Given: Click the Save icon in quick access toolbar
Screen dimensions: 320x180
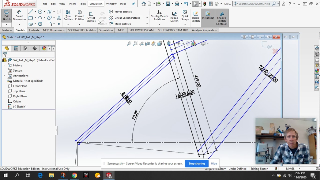Looking at the screenshot, I should [x=168, y=4].
